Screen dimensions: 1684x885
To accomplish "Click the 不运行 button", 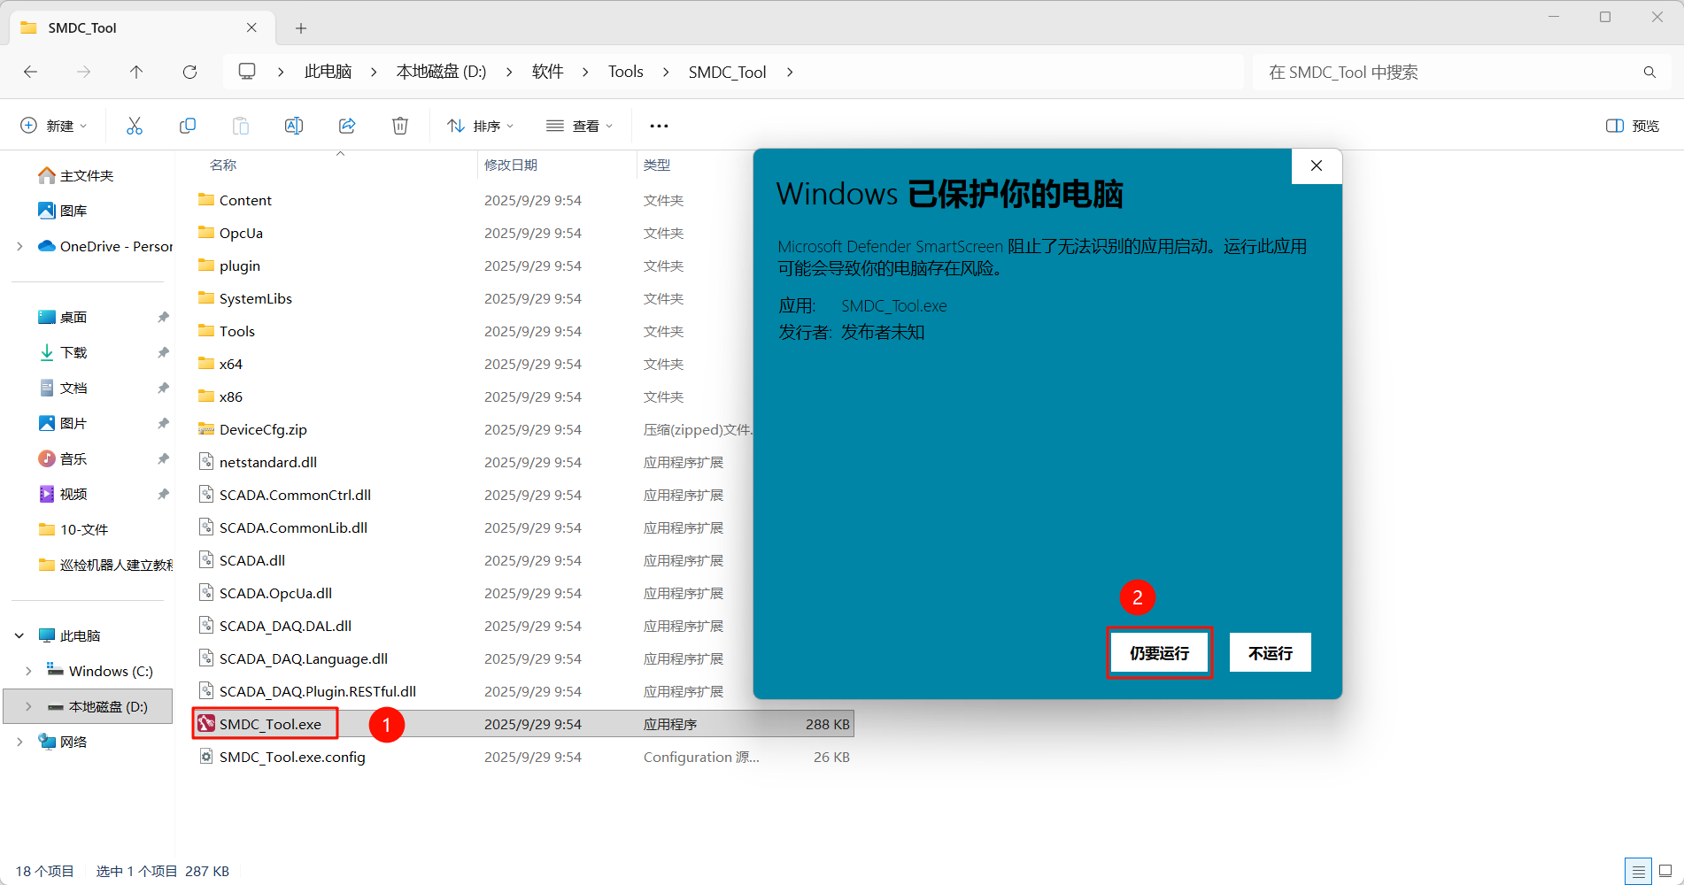I will [1270, 653].
